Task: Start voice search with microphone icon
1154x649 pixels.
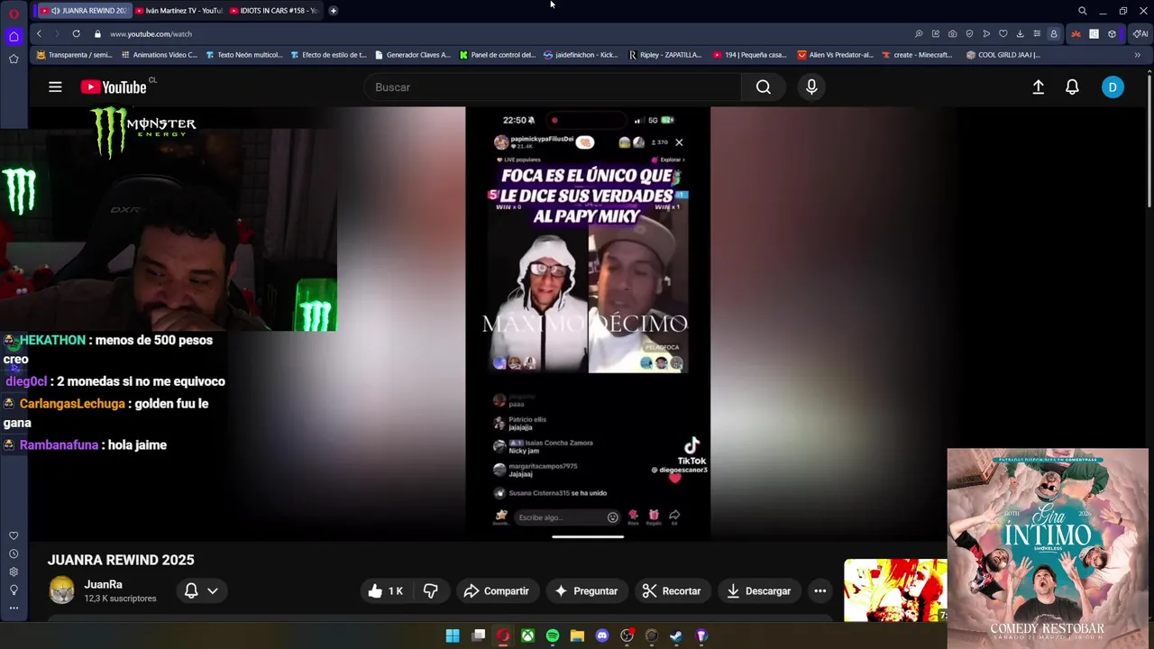Action: pos(811,87)
